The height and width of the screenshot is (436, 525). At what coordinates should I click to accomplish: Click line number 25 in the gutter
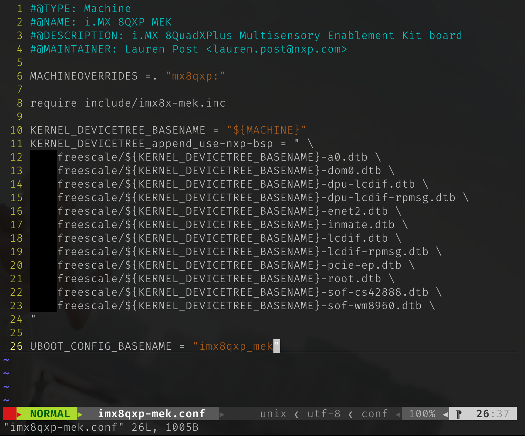17,332
